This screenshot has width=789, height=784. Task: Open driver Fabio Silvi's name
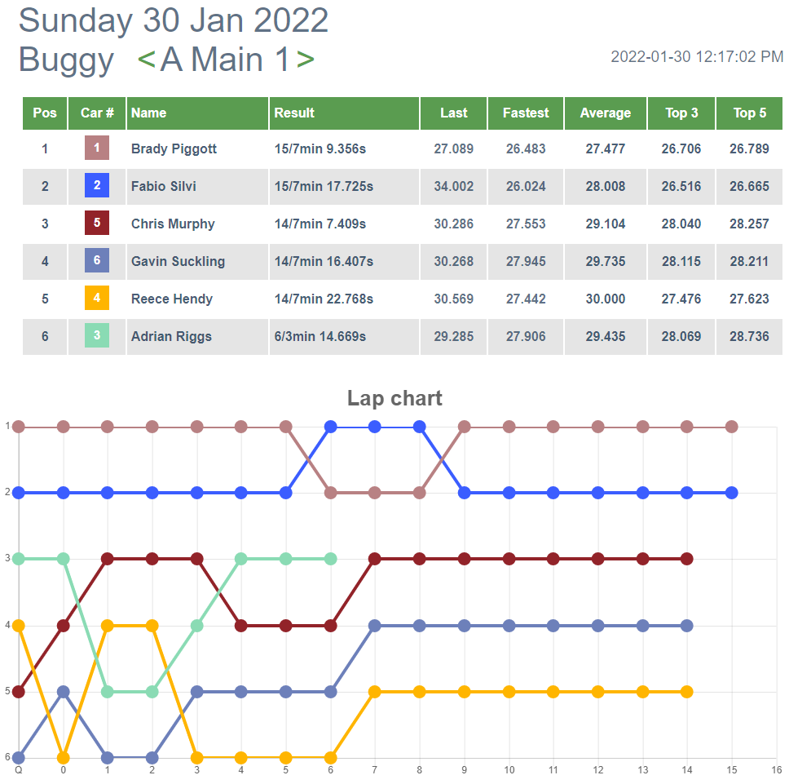(164, 186)
